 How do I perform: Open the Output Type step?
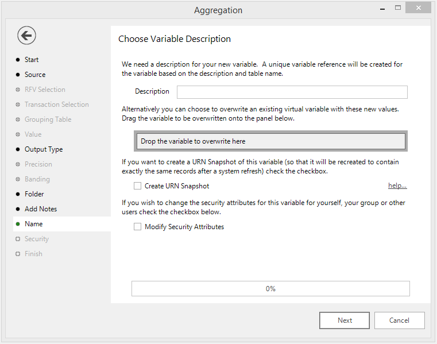[44, 149]
